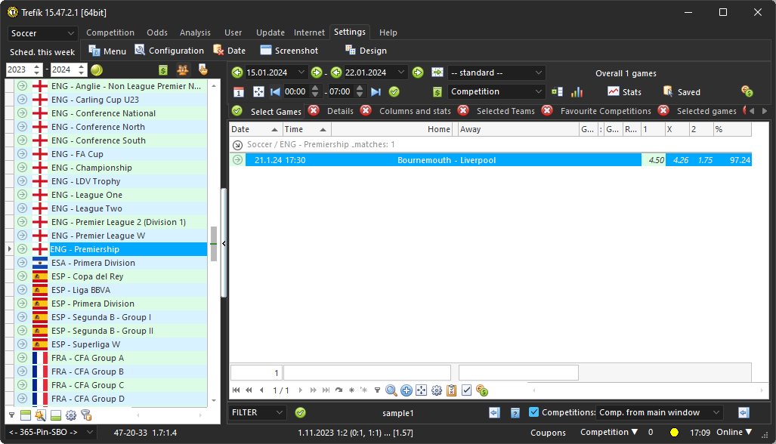The image size is (776, 444).
Task: Click the magnifier search icon above the filter bar
Action: click(391, 390)
